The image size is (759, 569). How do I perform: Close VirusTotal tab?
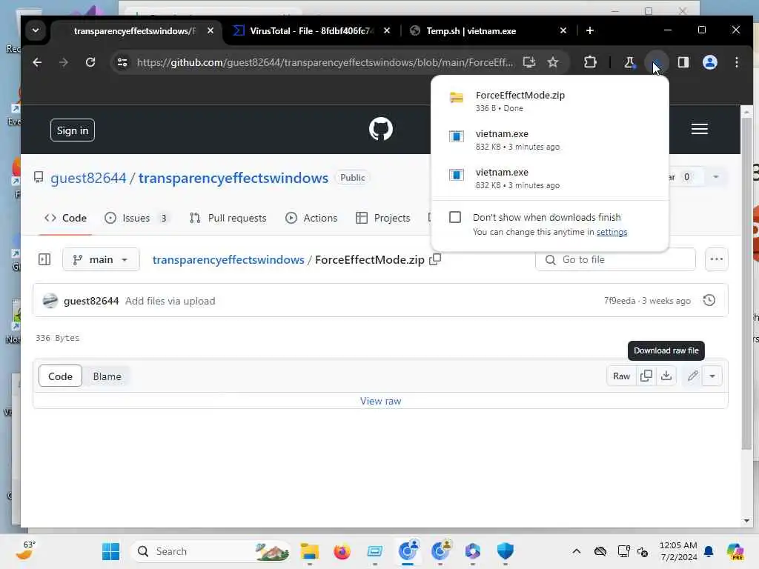387,30
